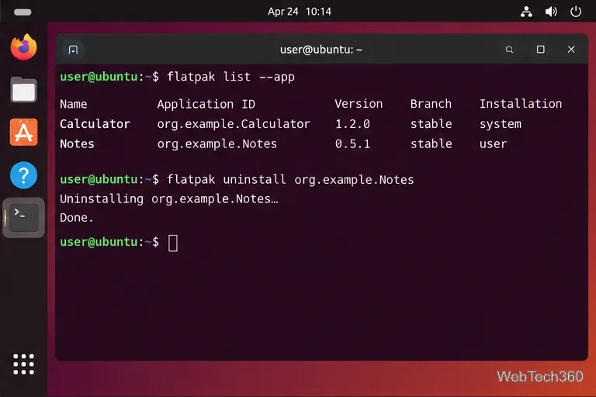Click the 'Version' column header

click(x=359, y=104)
